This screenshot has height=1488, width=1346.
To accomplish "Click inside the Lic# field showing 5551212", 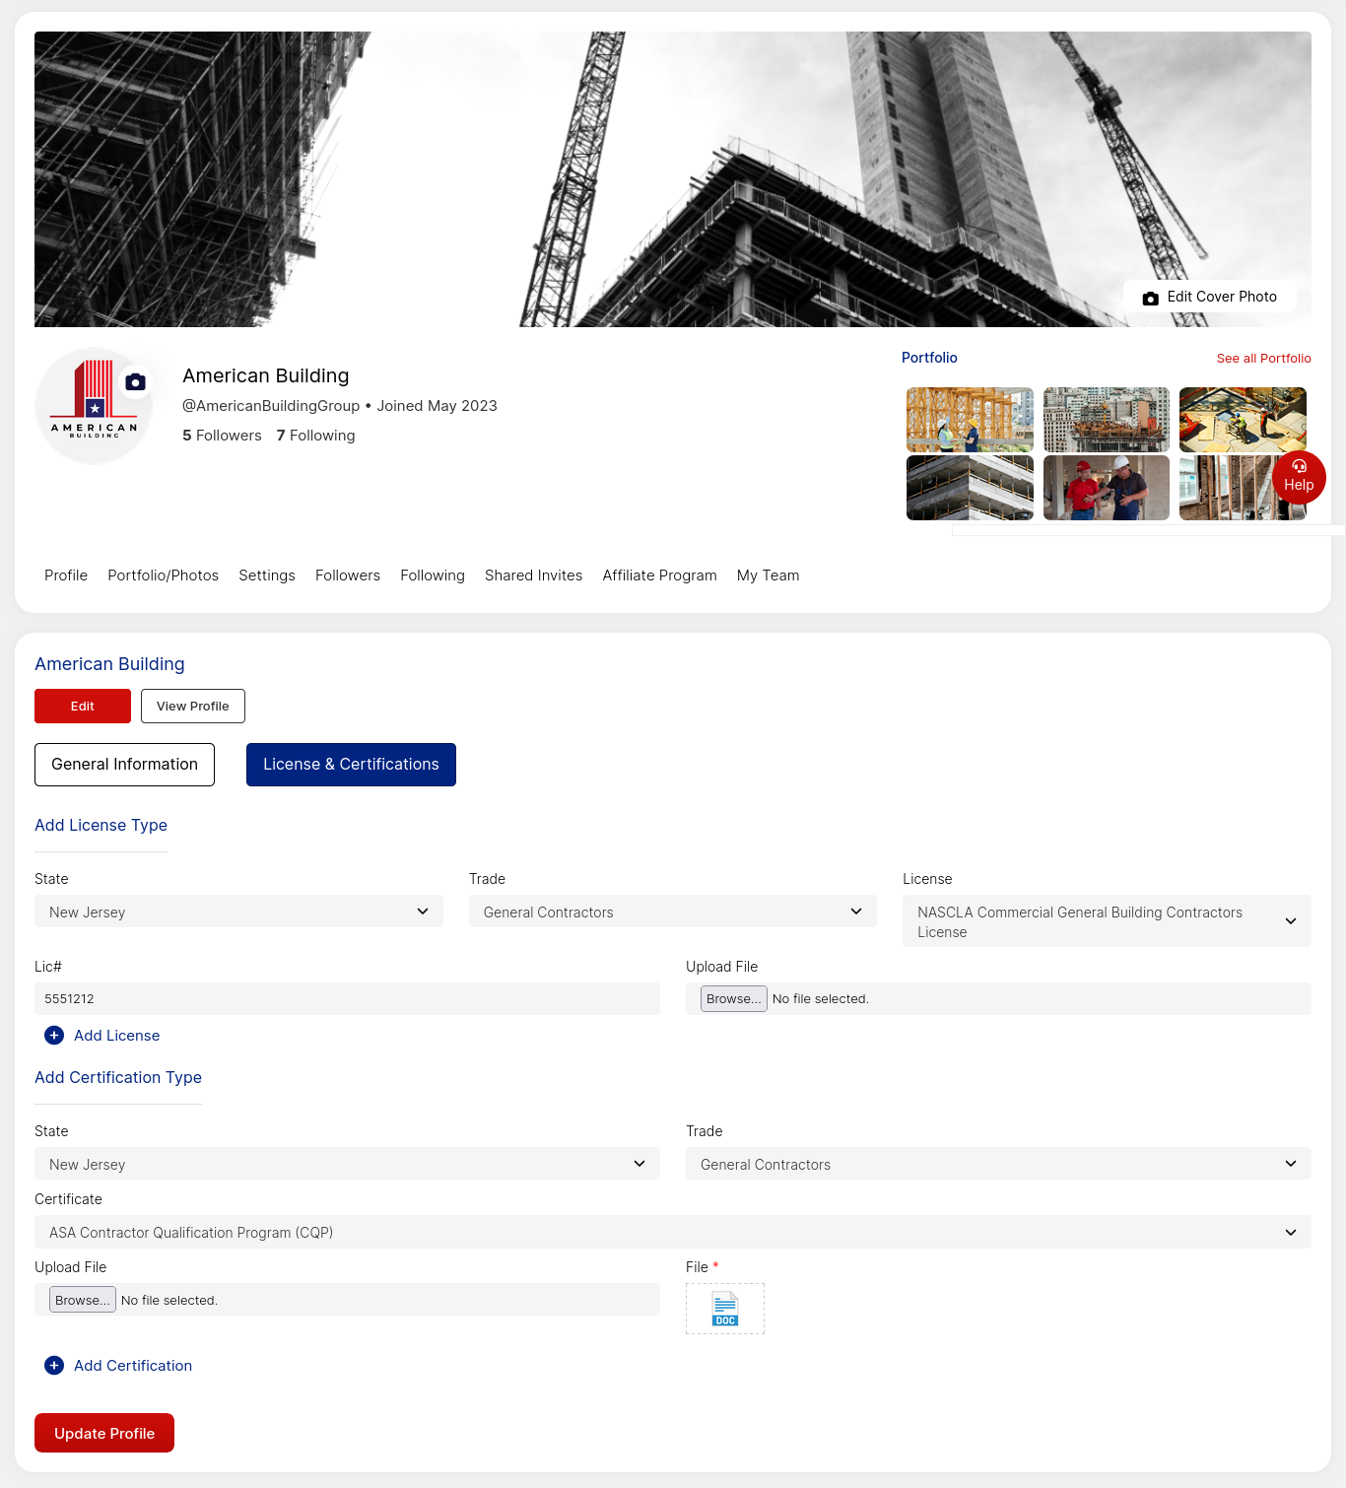I will click(x=347, y=998).
